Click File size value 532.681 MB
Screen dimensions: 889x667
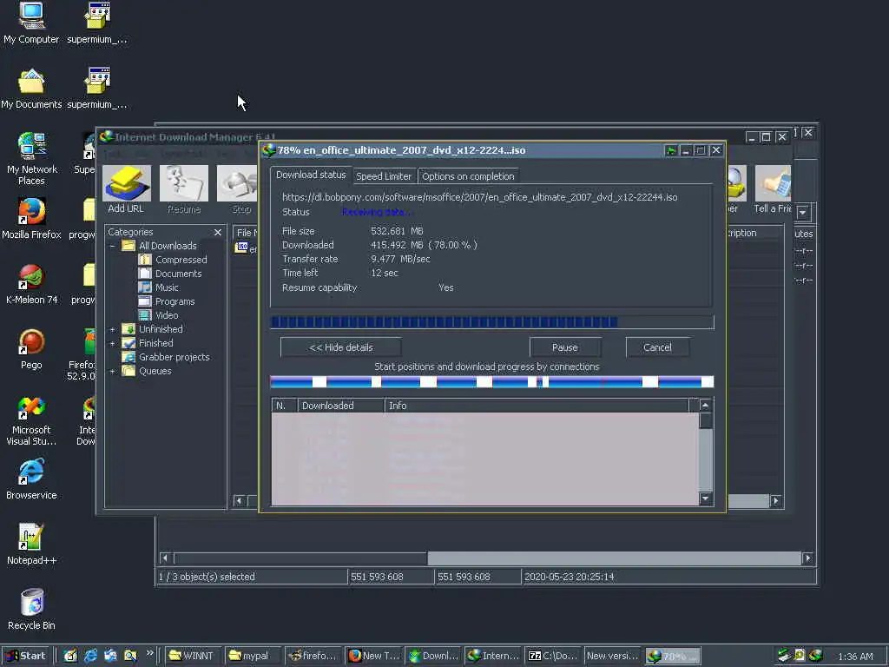[397, 231]
